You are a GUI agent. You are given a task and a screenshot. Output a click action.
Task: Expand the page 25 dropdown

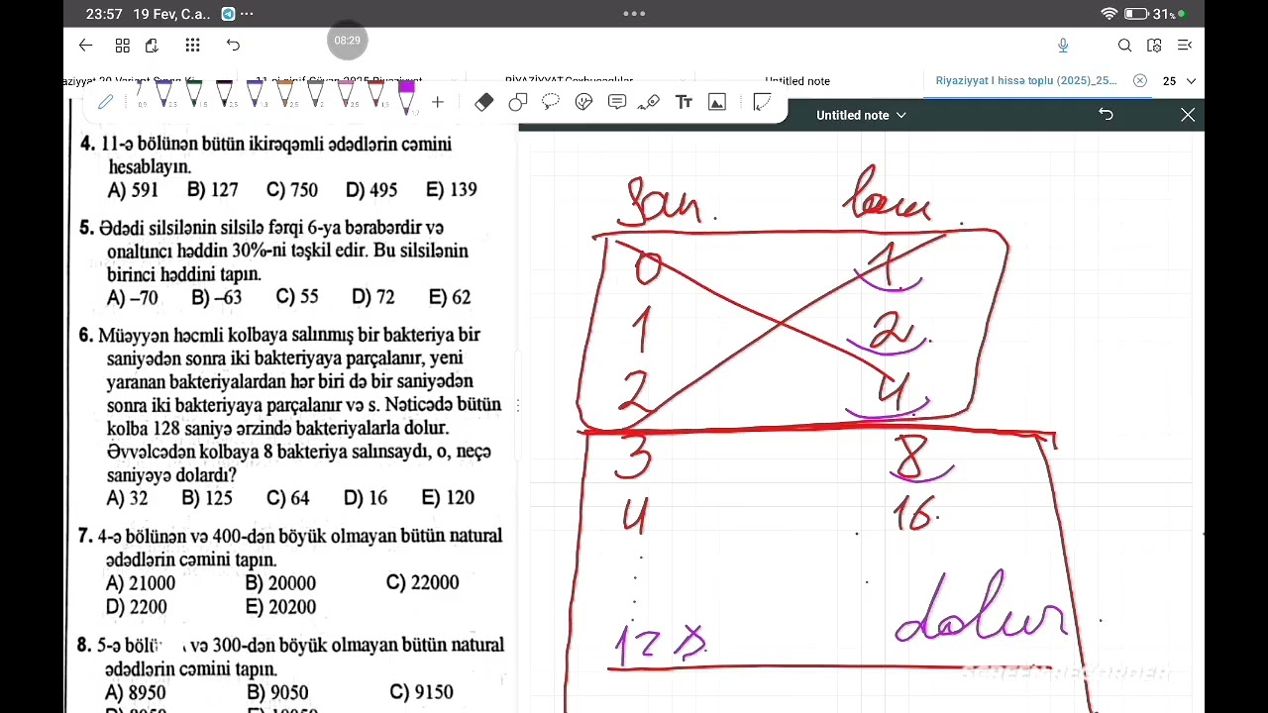tap(1180, 81)
